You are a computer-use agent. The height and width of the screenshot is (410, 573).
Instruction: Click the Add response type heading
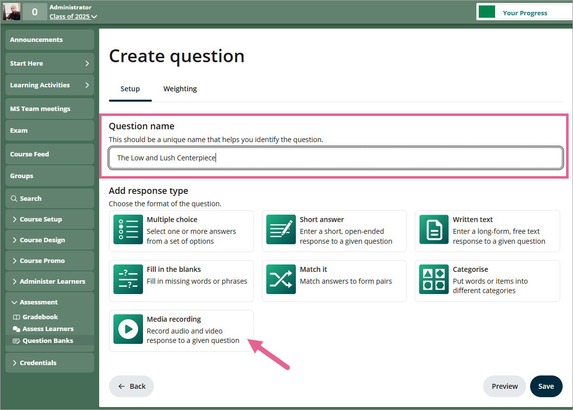pos(149,191)
